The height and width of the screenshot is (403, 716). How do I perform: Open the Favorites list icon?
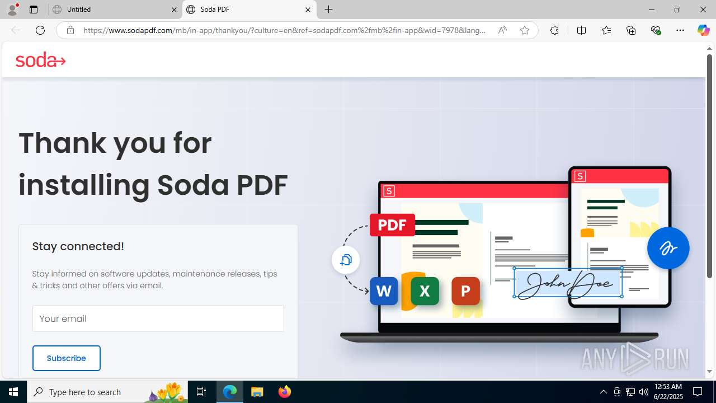(x=606, y=30)
